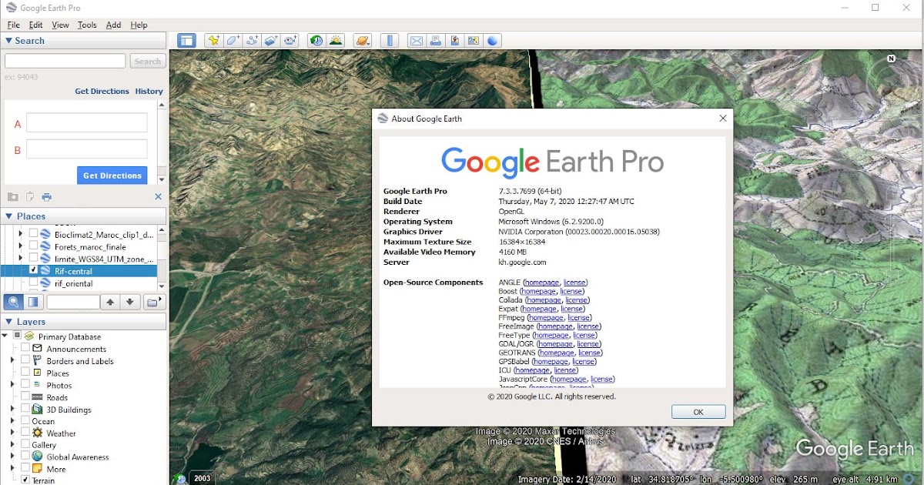Collapse the Places panel
The width and height of the screenshot is (924, 485).
click(x=9, y=216)
